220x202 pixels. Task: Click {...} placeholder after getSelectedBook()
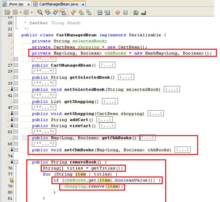[x=126, y=77]
